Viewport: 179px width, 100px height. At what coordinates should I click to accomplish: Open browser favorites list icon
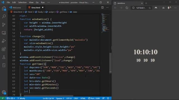(163, 8)
